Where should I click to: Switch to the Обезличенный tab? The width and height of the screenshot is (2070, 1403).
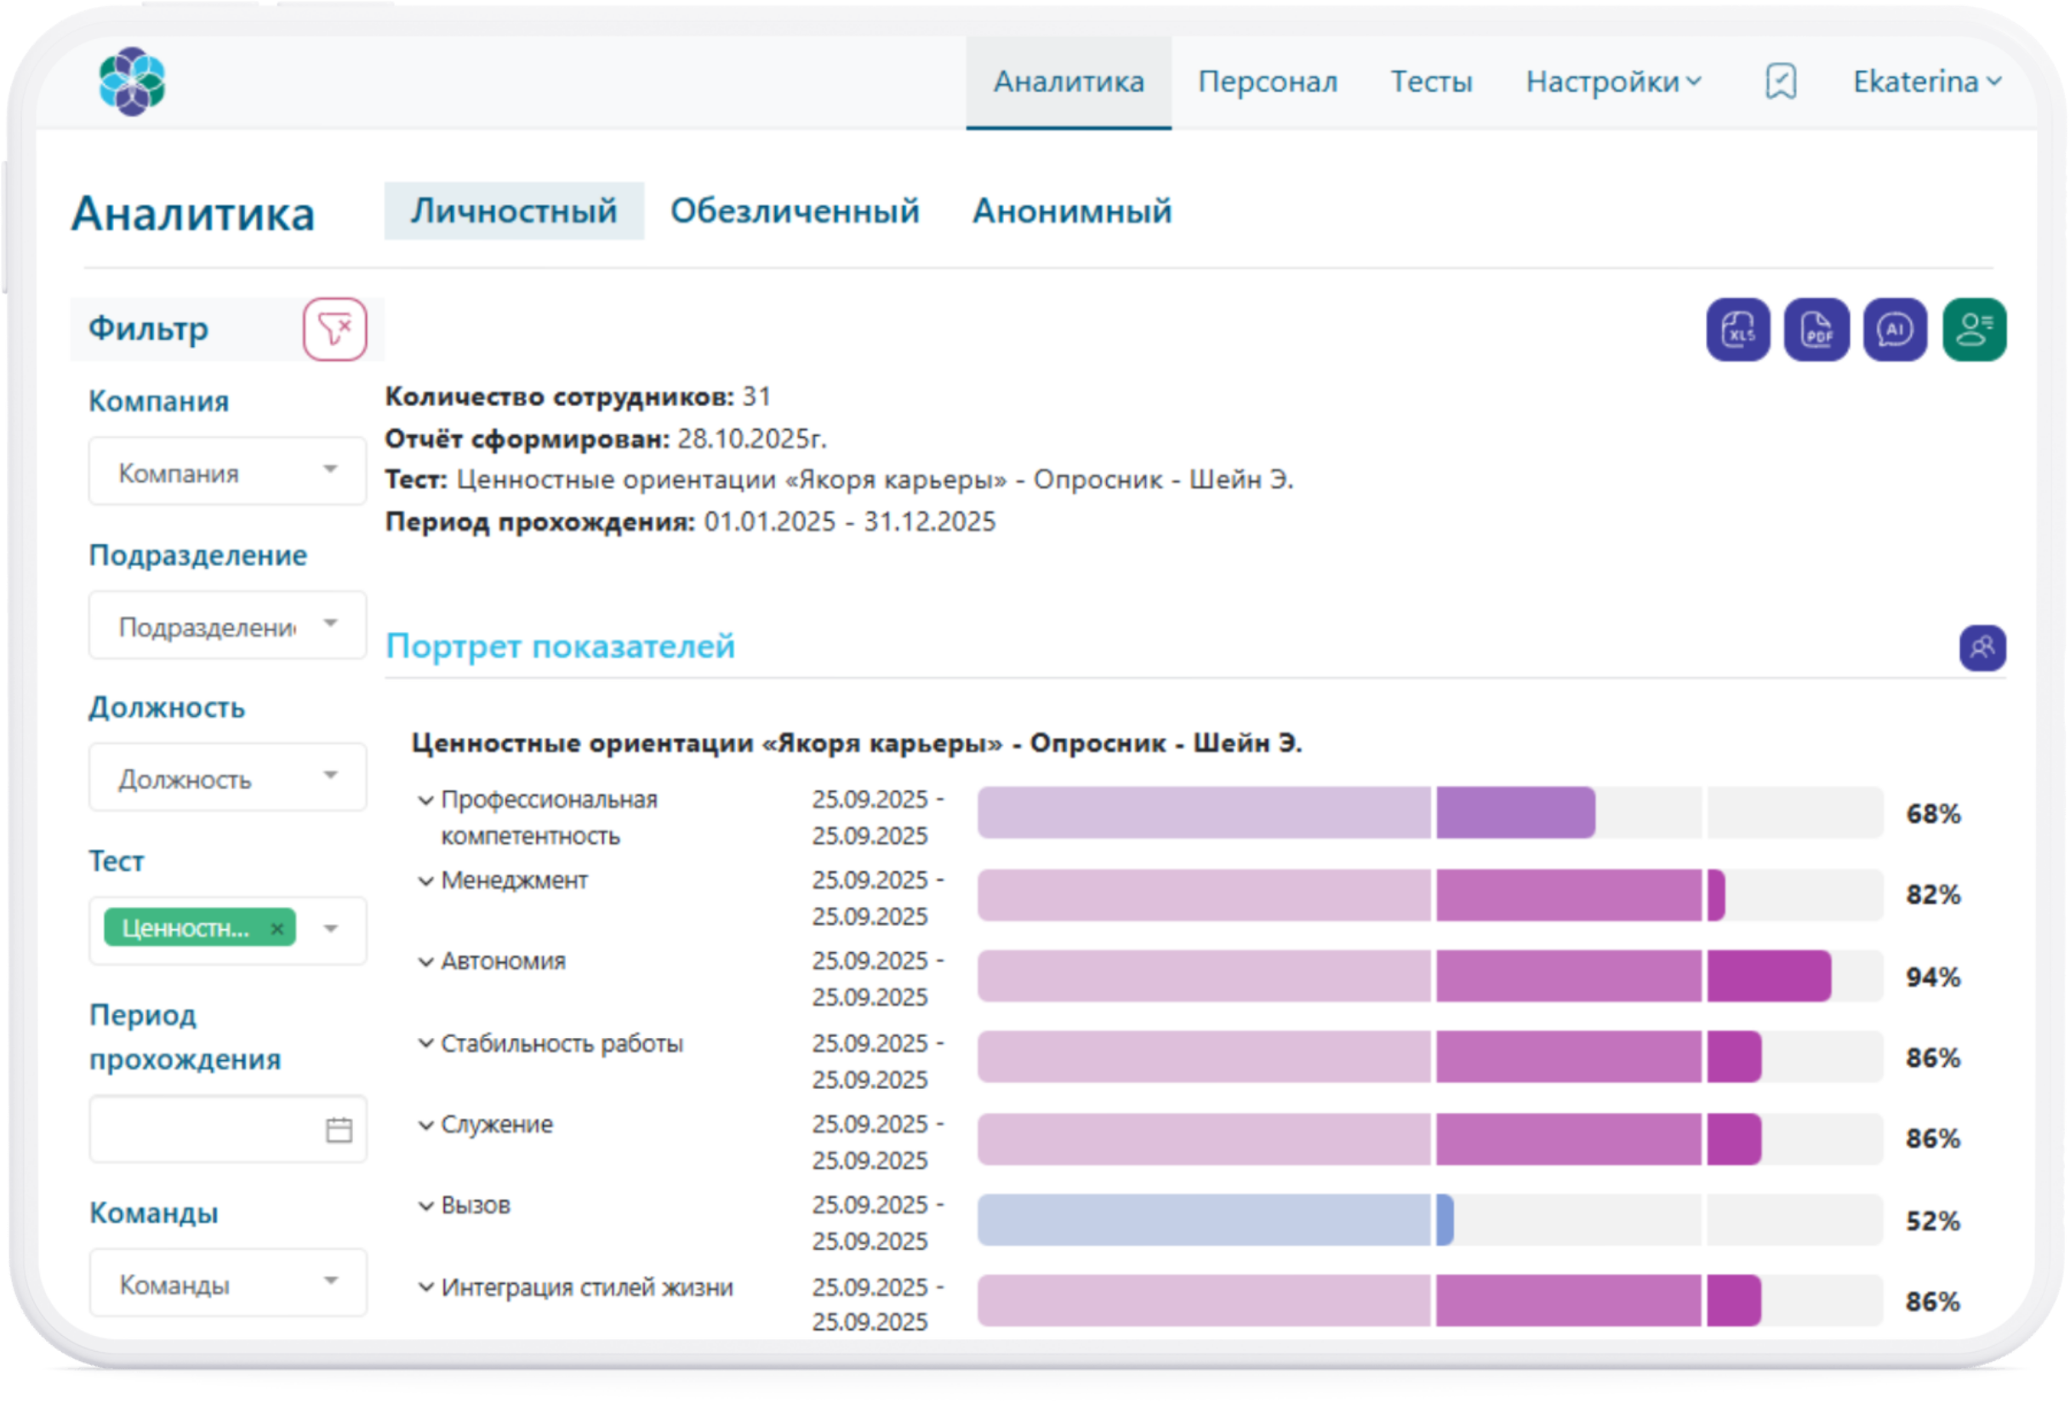[794, 211]
